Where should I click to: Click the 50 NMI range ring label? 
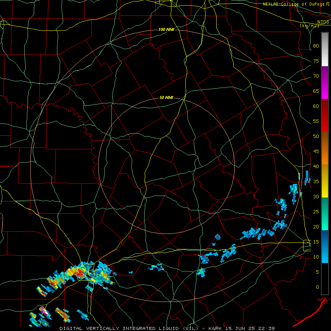point(166,97)
